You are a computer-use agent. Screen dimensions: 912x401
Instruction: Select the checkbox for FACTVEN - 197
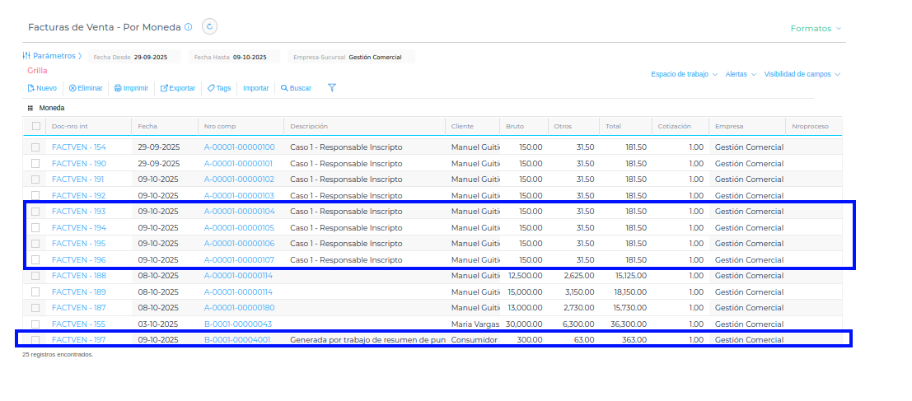(35, 340)
